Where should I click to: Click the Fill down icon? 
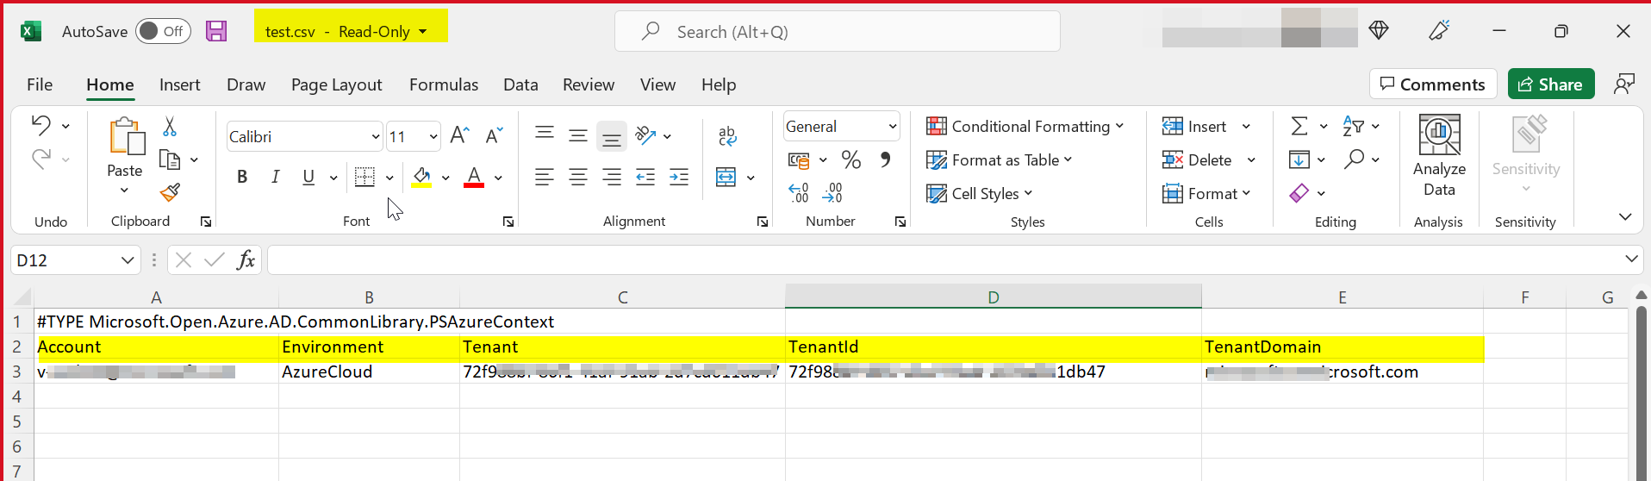(1299, 159)
